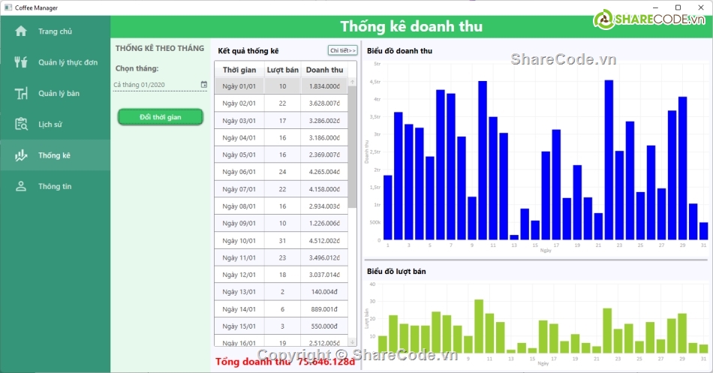Viewport: 713px width, 373px height.
Task: Click the history search icon
Action: point(21,125)
